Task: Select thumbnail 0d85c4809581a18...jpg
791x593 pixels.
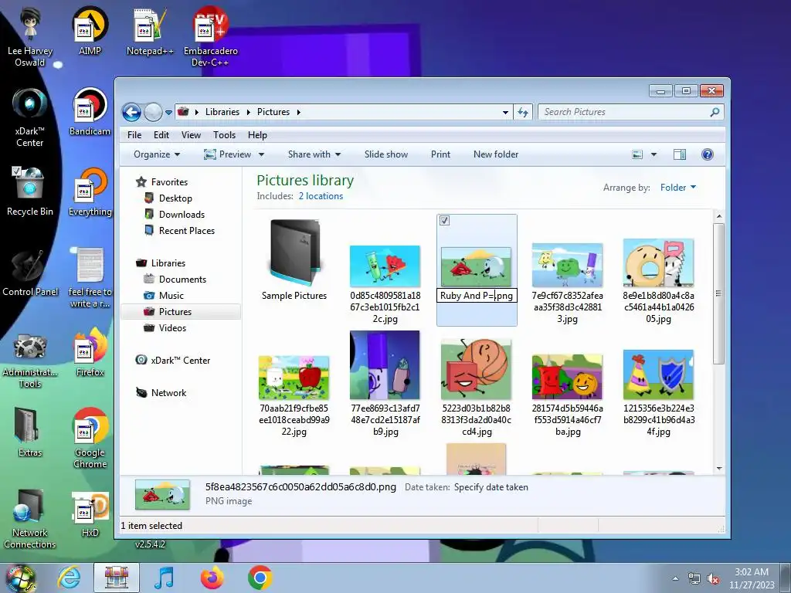Action: 385,284
